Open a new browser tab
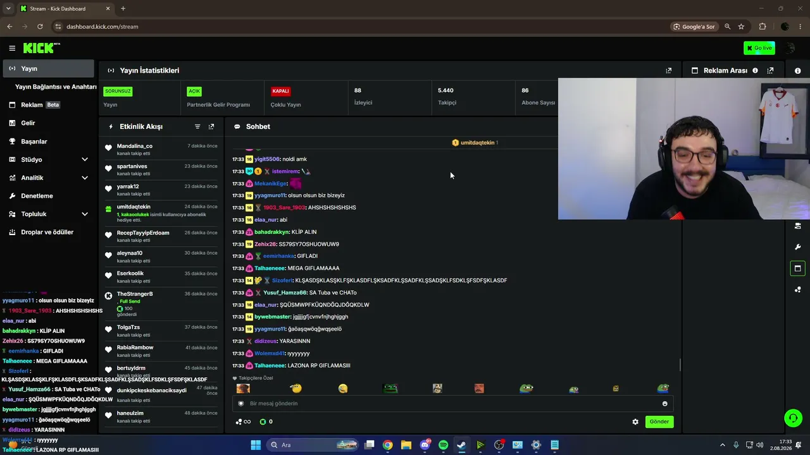 point(123,9)
